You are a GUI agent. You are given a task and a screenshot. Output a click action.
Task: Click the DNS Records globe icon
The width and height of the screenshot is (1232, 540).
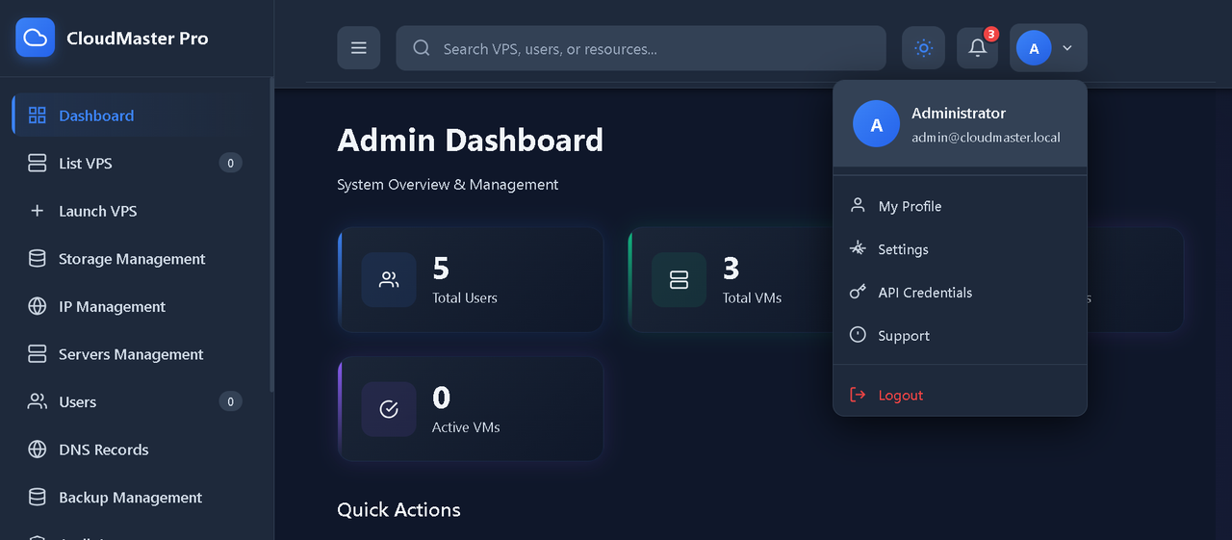[x=38, y=450]
